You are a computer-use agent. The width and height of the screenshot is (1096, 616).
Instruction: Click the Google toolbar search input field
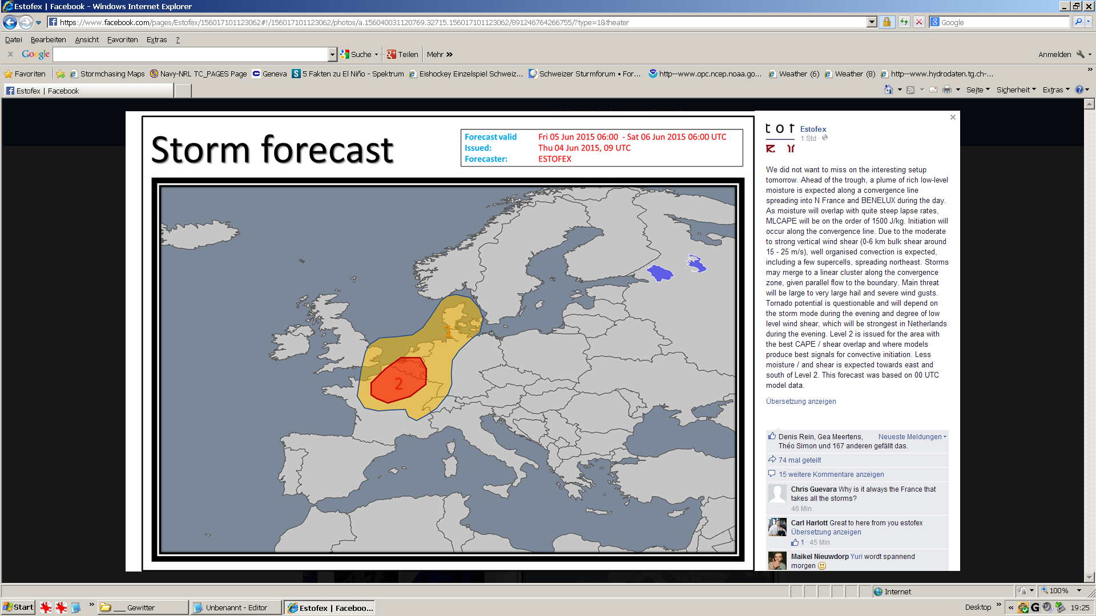190,54
